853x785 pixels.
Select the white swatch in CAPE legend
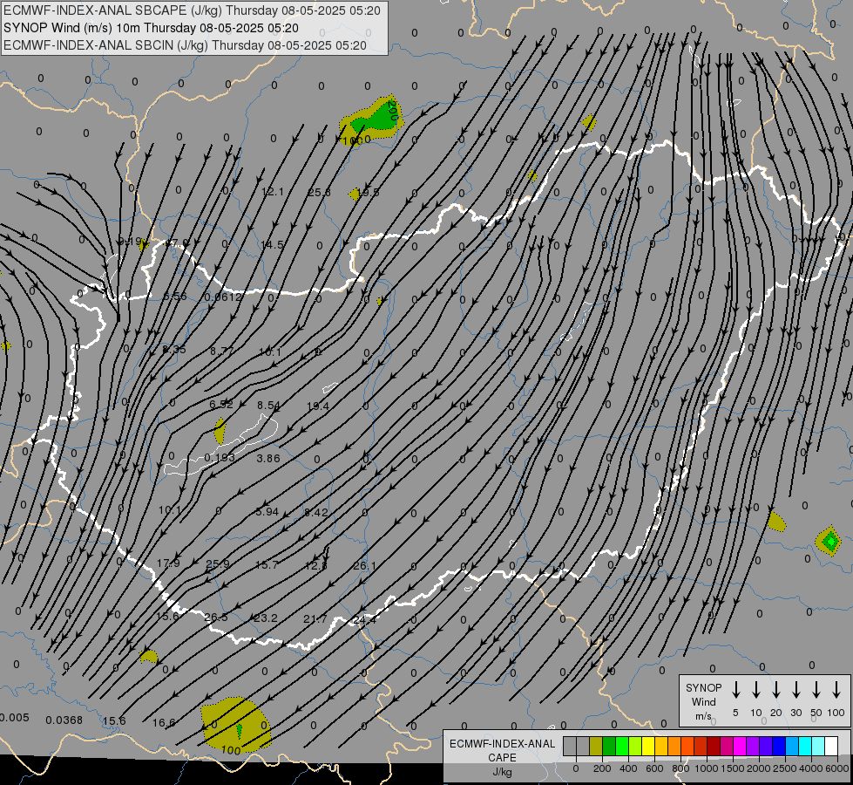831,746
